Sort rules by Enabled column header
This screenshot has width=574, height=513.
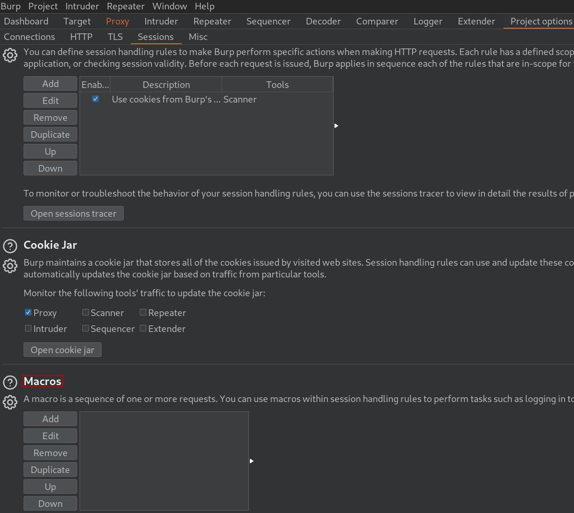click(x=95, y=85)
